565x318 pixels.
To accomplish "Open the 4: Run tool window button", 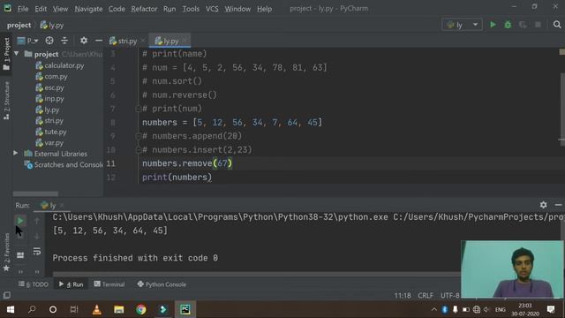I will (x=71, y=284).
